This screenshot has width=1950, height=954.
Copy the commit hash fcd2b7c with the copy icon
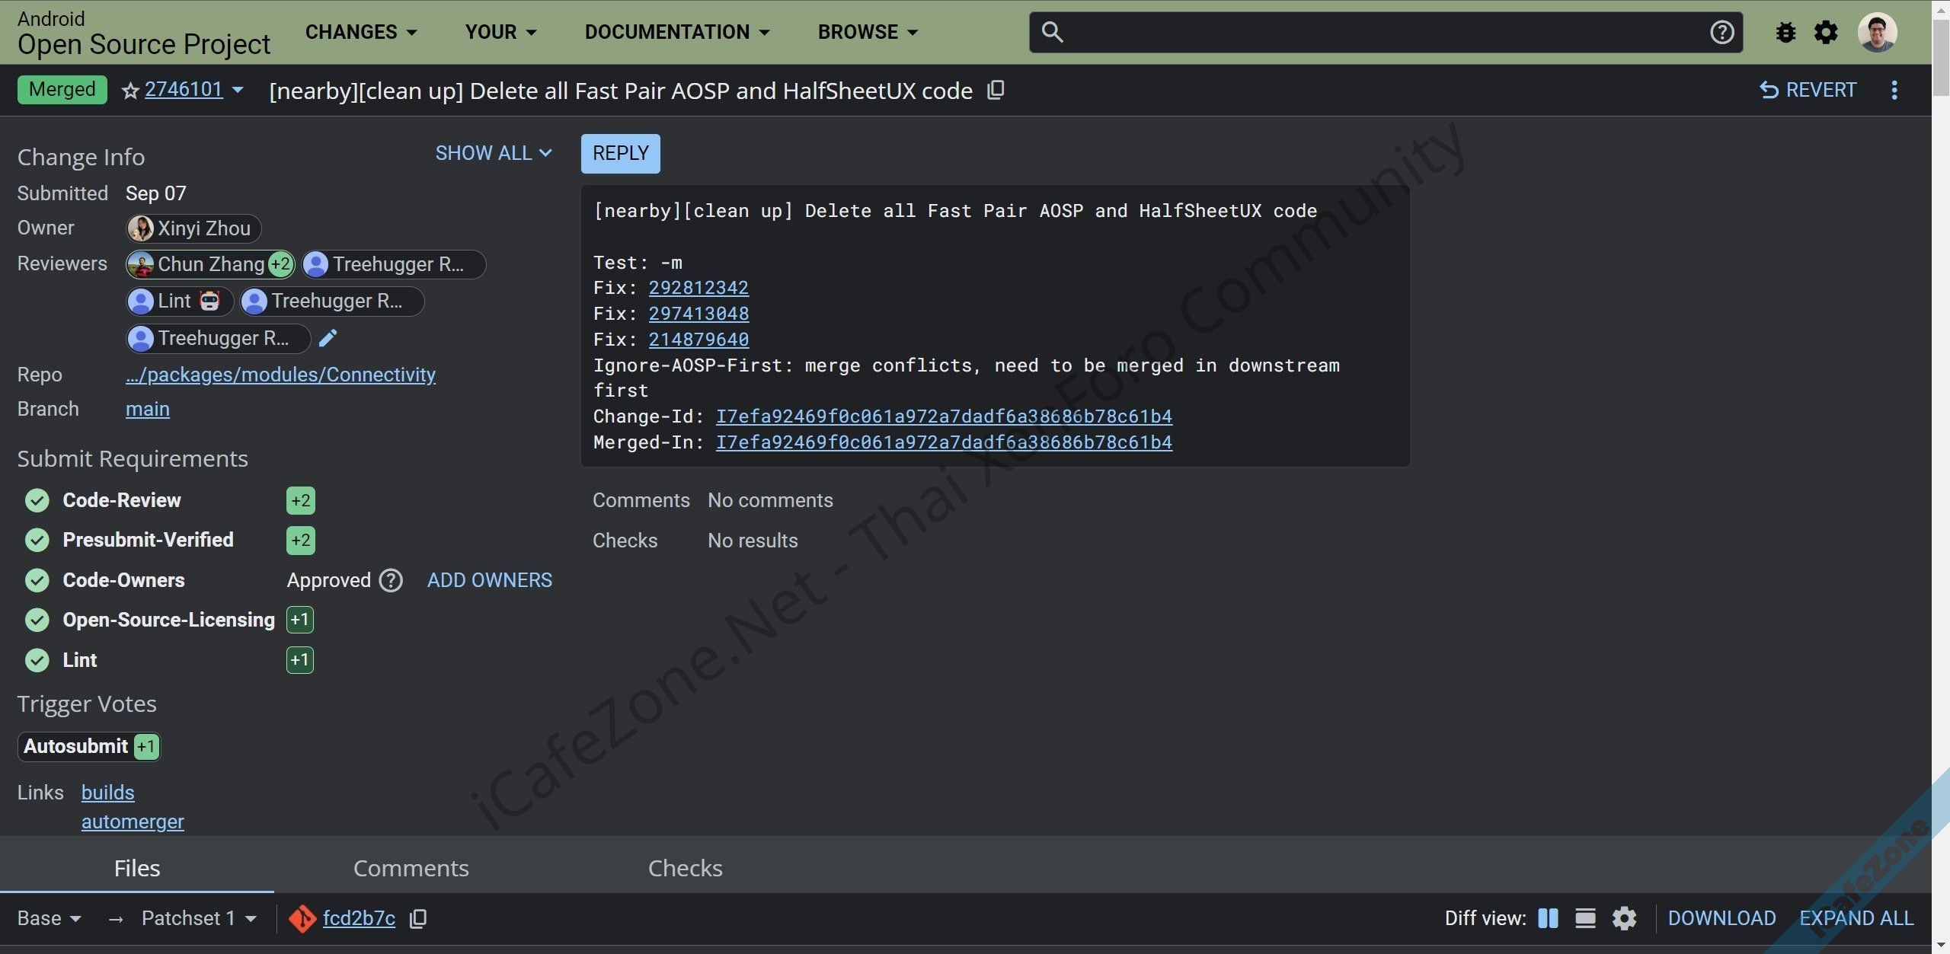coord(418,919)
